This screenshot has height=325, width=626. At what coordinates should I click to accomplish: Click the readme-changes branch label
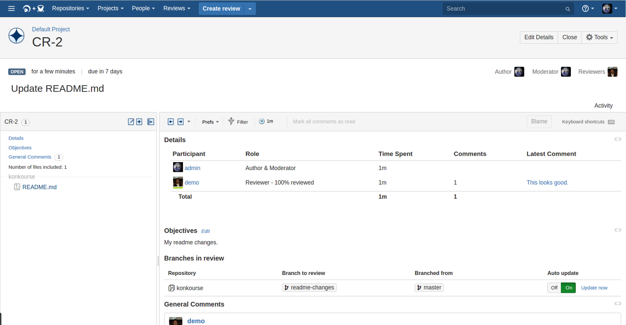[x=309, y=287]
